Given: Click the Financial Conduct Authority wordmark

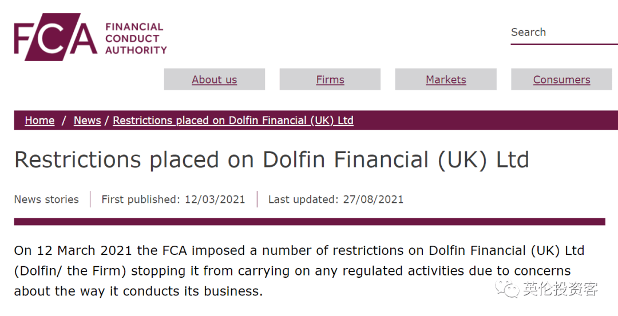Looking at the screenshot, I should pyautogui.click(x=136, y=38).
